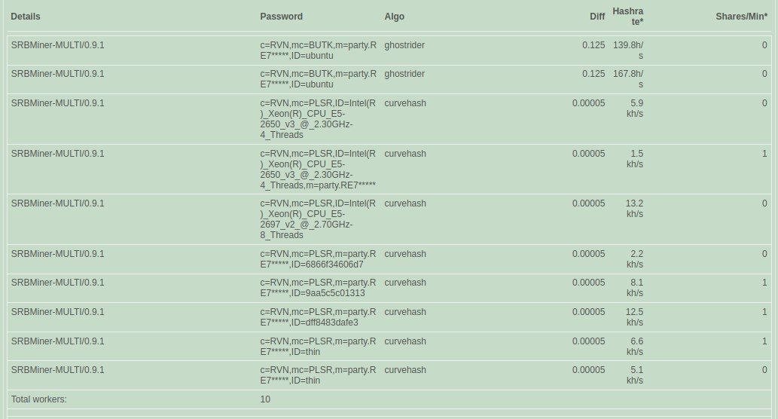Image resolution: width=778 pixels, height=419 pixels.
Task: Select the E5-2697_v2 8_Threads password cell
Action: (x=318, y=219)
